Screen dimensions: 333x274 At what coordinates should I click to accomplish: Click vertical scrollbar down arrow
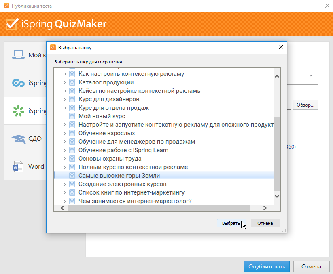point(277,196)
